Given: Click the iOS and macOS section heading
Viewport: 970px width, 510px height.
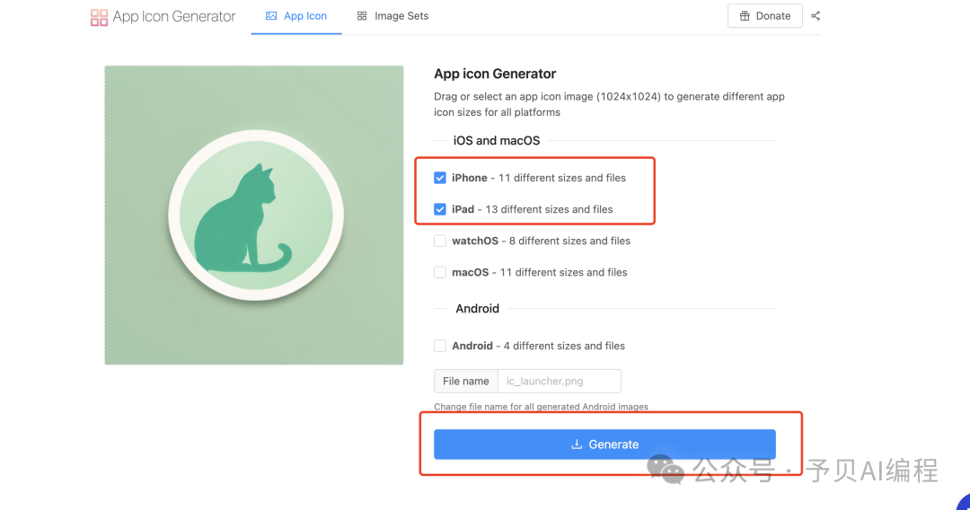Looking at the screenshot, I should [x=497, y=141].
